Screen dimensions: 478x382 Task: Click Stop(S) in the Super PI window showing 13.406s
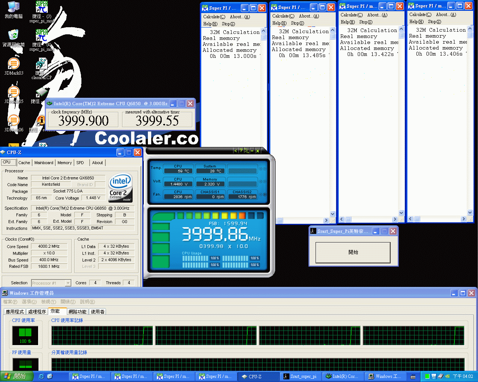[x=434, y=22]
